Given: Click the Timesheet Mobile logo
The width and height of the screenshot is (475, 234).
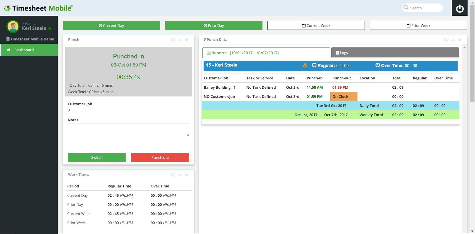Looking at the screenshot, I should pyautogui.click(x=39, y=8).
